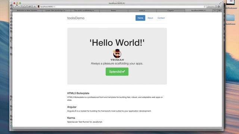Switch to the Grunt: The JavaScript tab
The image size is (239, 134).
click(x=56, y=10)
